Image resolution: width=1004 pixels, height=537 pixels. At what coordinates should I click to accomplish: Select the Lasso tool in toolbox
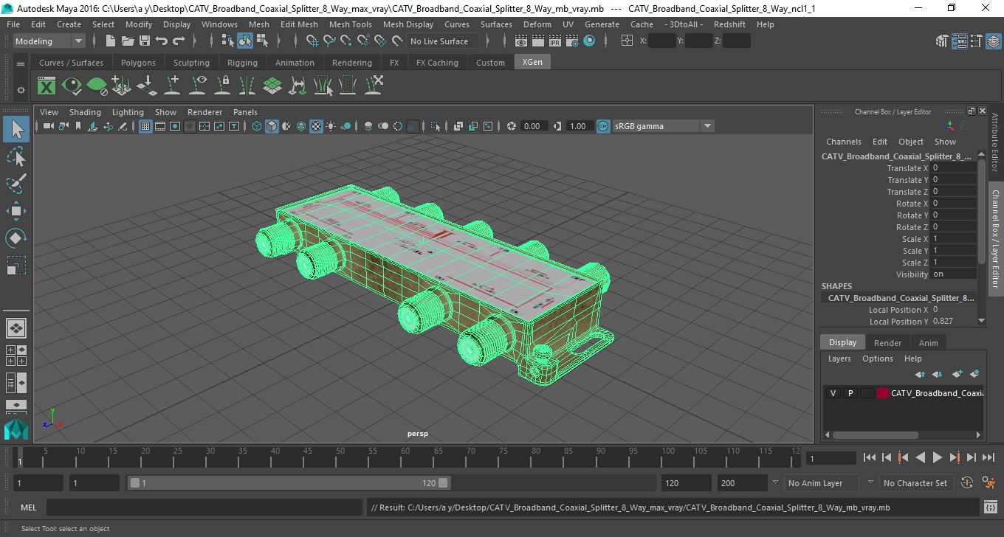pyautogui.click(x=16, y=156)
